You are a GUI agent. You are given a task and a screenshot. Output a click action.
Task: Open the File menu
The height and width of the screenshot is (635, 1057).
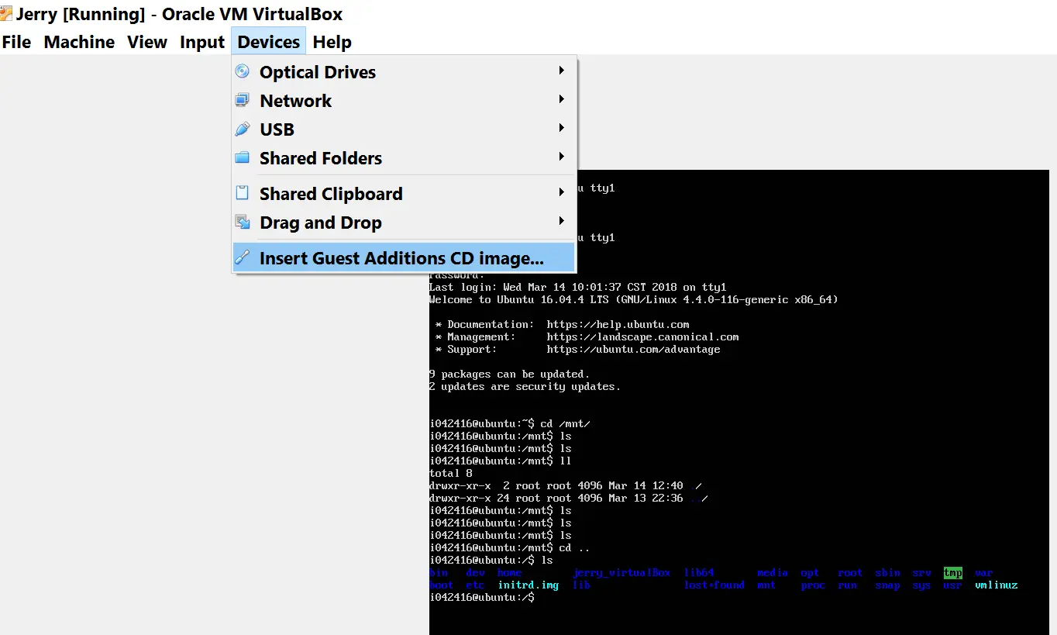16,42
